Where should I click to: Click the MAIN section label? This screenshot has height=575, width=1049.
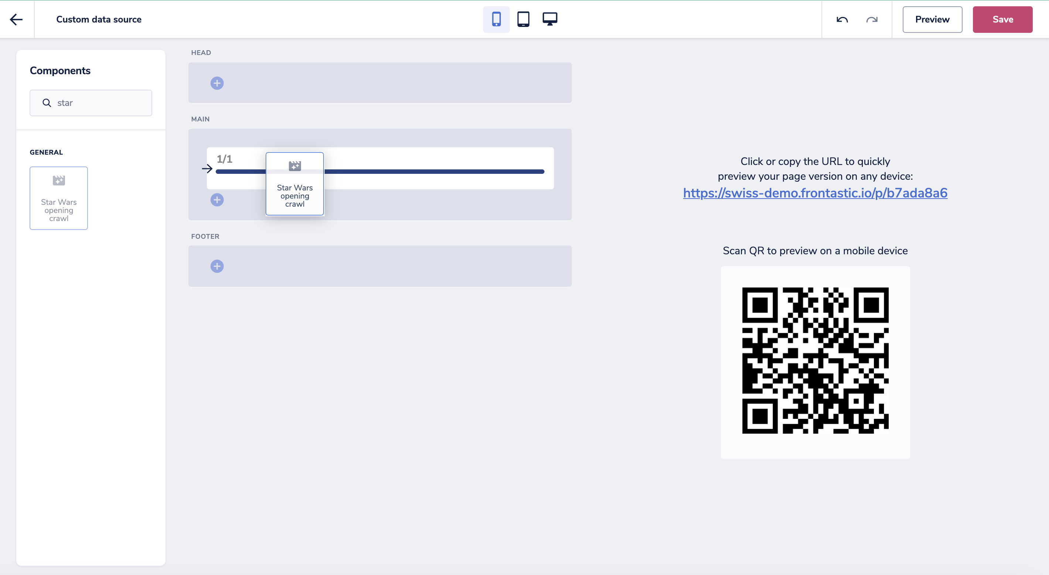pyautogui.click(x=200, y=119)
